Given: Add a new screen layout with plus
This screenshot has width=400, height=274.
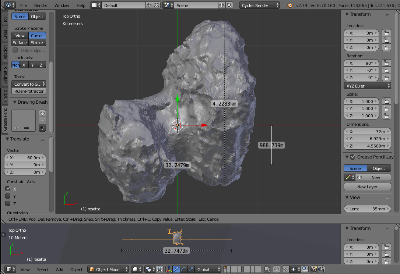Looking at the screenshot, I should tap(149, 5).
